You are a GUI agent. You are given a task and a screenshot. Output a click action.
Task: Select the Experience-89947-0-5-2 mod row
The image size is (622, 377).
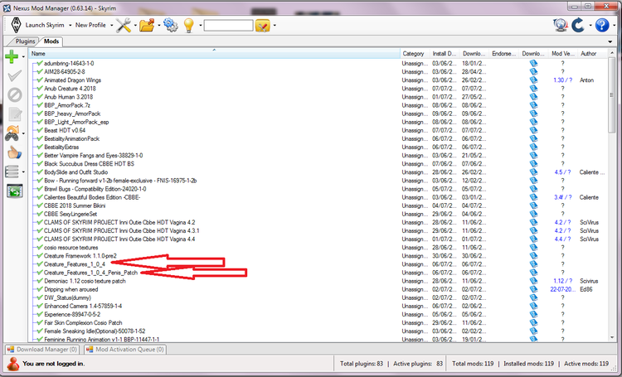[x=318, y=314]
